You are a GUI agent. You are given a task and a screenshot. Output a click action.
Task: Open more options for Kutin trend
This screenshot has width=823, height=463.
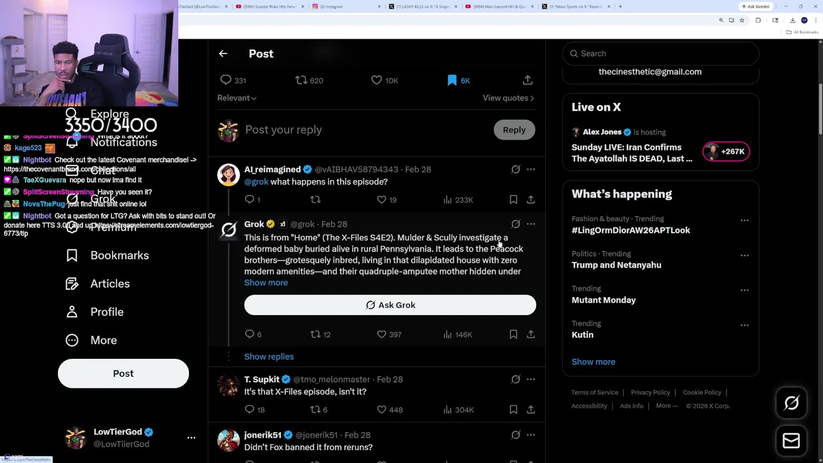point(745,325)
